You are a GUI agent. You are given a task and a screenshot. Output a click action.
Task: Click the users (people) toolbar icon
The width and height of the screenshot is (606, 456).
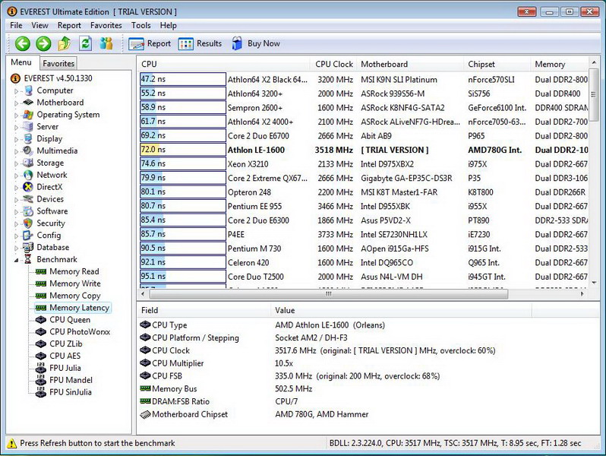106,44
